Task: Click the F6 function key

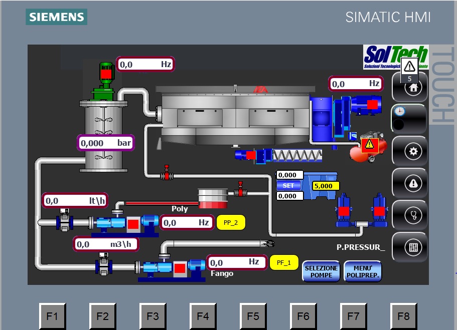Action: tap(303, 316)
